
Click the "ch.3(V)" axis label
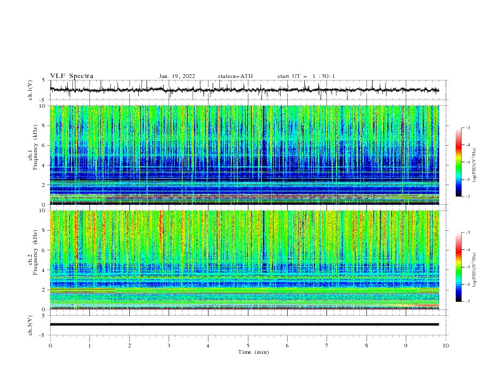click(x=30, y=325)
